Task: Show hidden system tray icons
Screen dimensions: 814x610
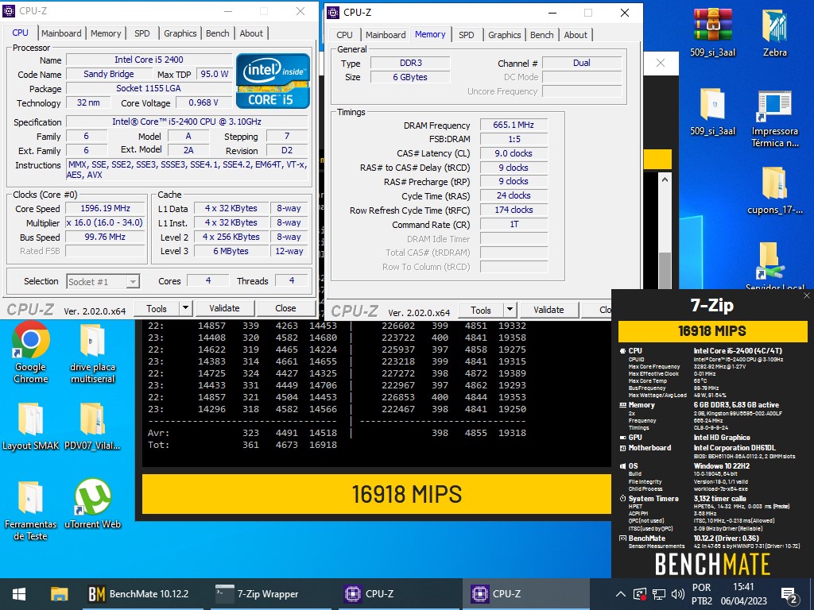Action: point(620,594)
